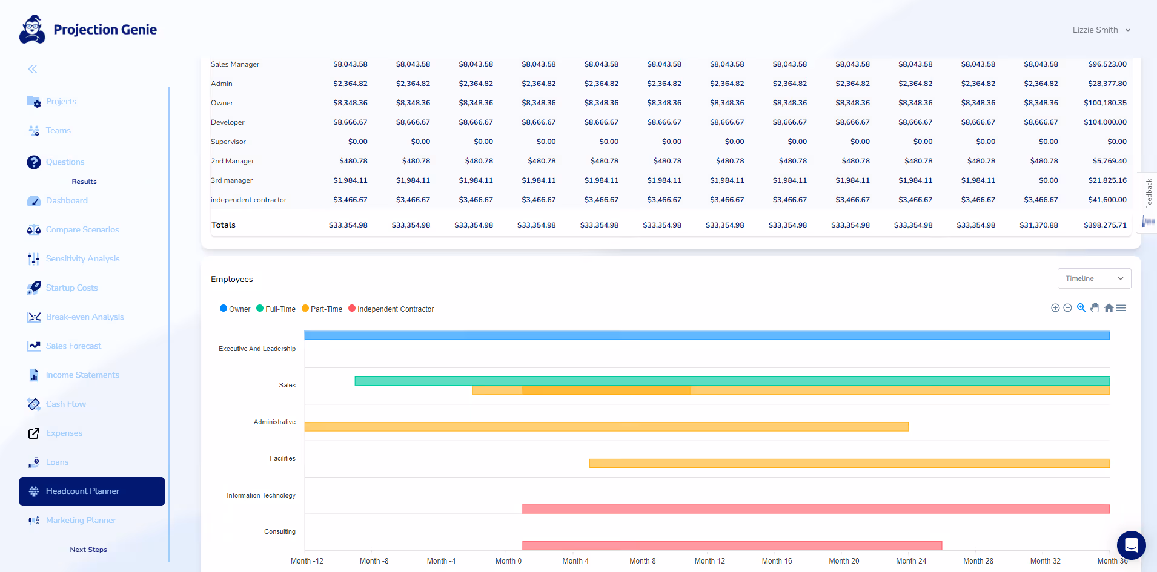Reset chart zoom with home icon
The width and height of the screenshot is (1157, 572).
click(x=1109, y=308)
